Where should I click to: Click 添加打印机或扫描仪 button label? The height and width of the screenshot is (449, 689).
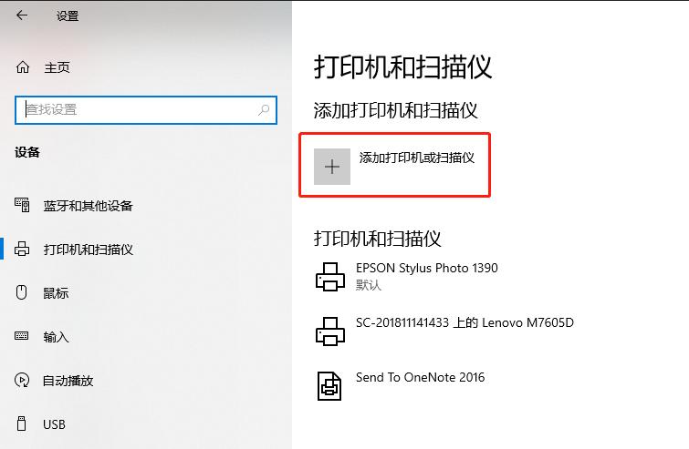[x=416, y=158]
